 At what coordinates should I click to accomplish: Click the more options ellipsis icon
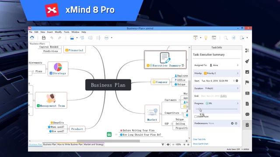click(x=106, y=38)
